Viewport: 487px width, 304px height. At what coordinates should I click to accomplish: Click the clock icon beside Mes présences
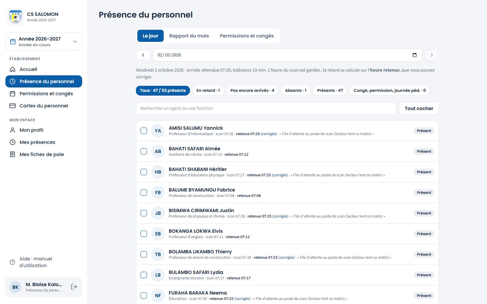coord(13,142)
